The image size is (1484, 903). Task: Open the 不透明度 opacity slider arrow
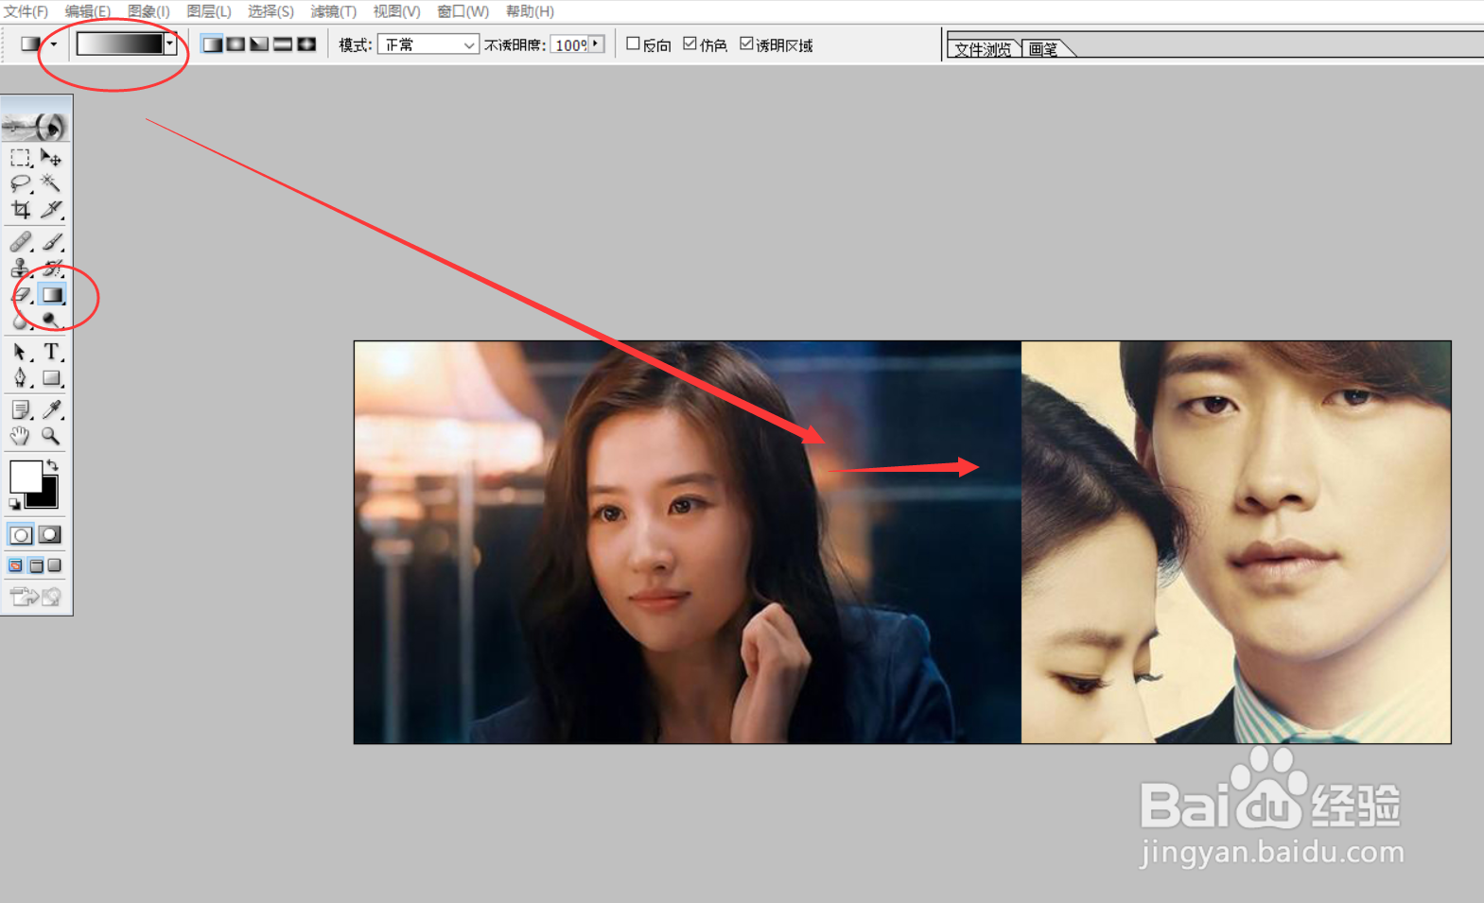(x=596, y=44)
